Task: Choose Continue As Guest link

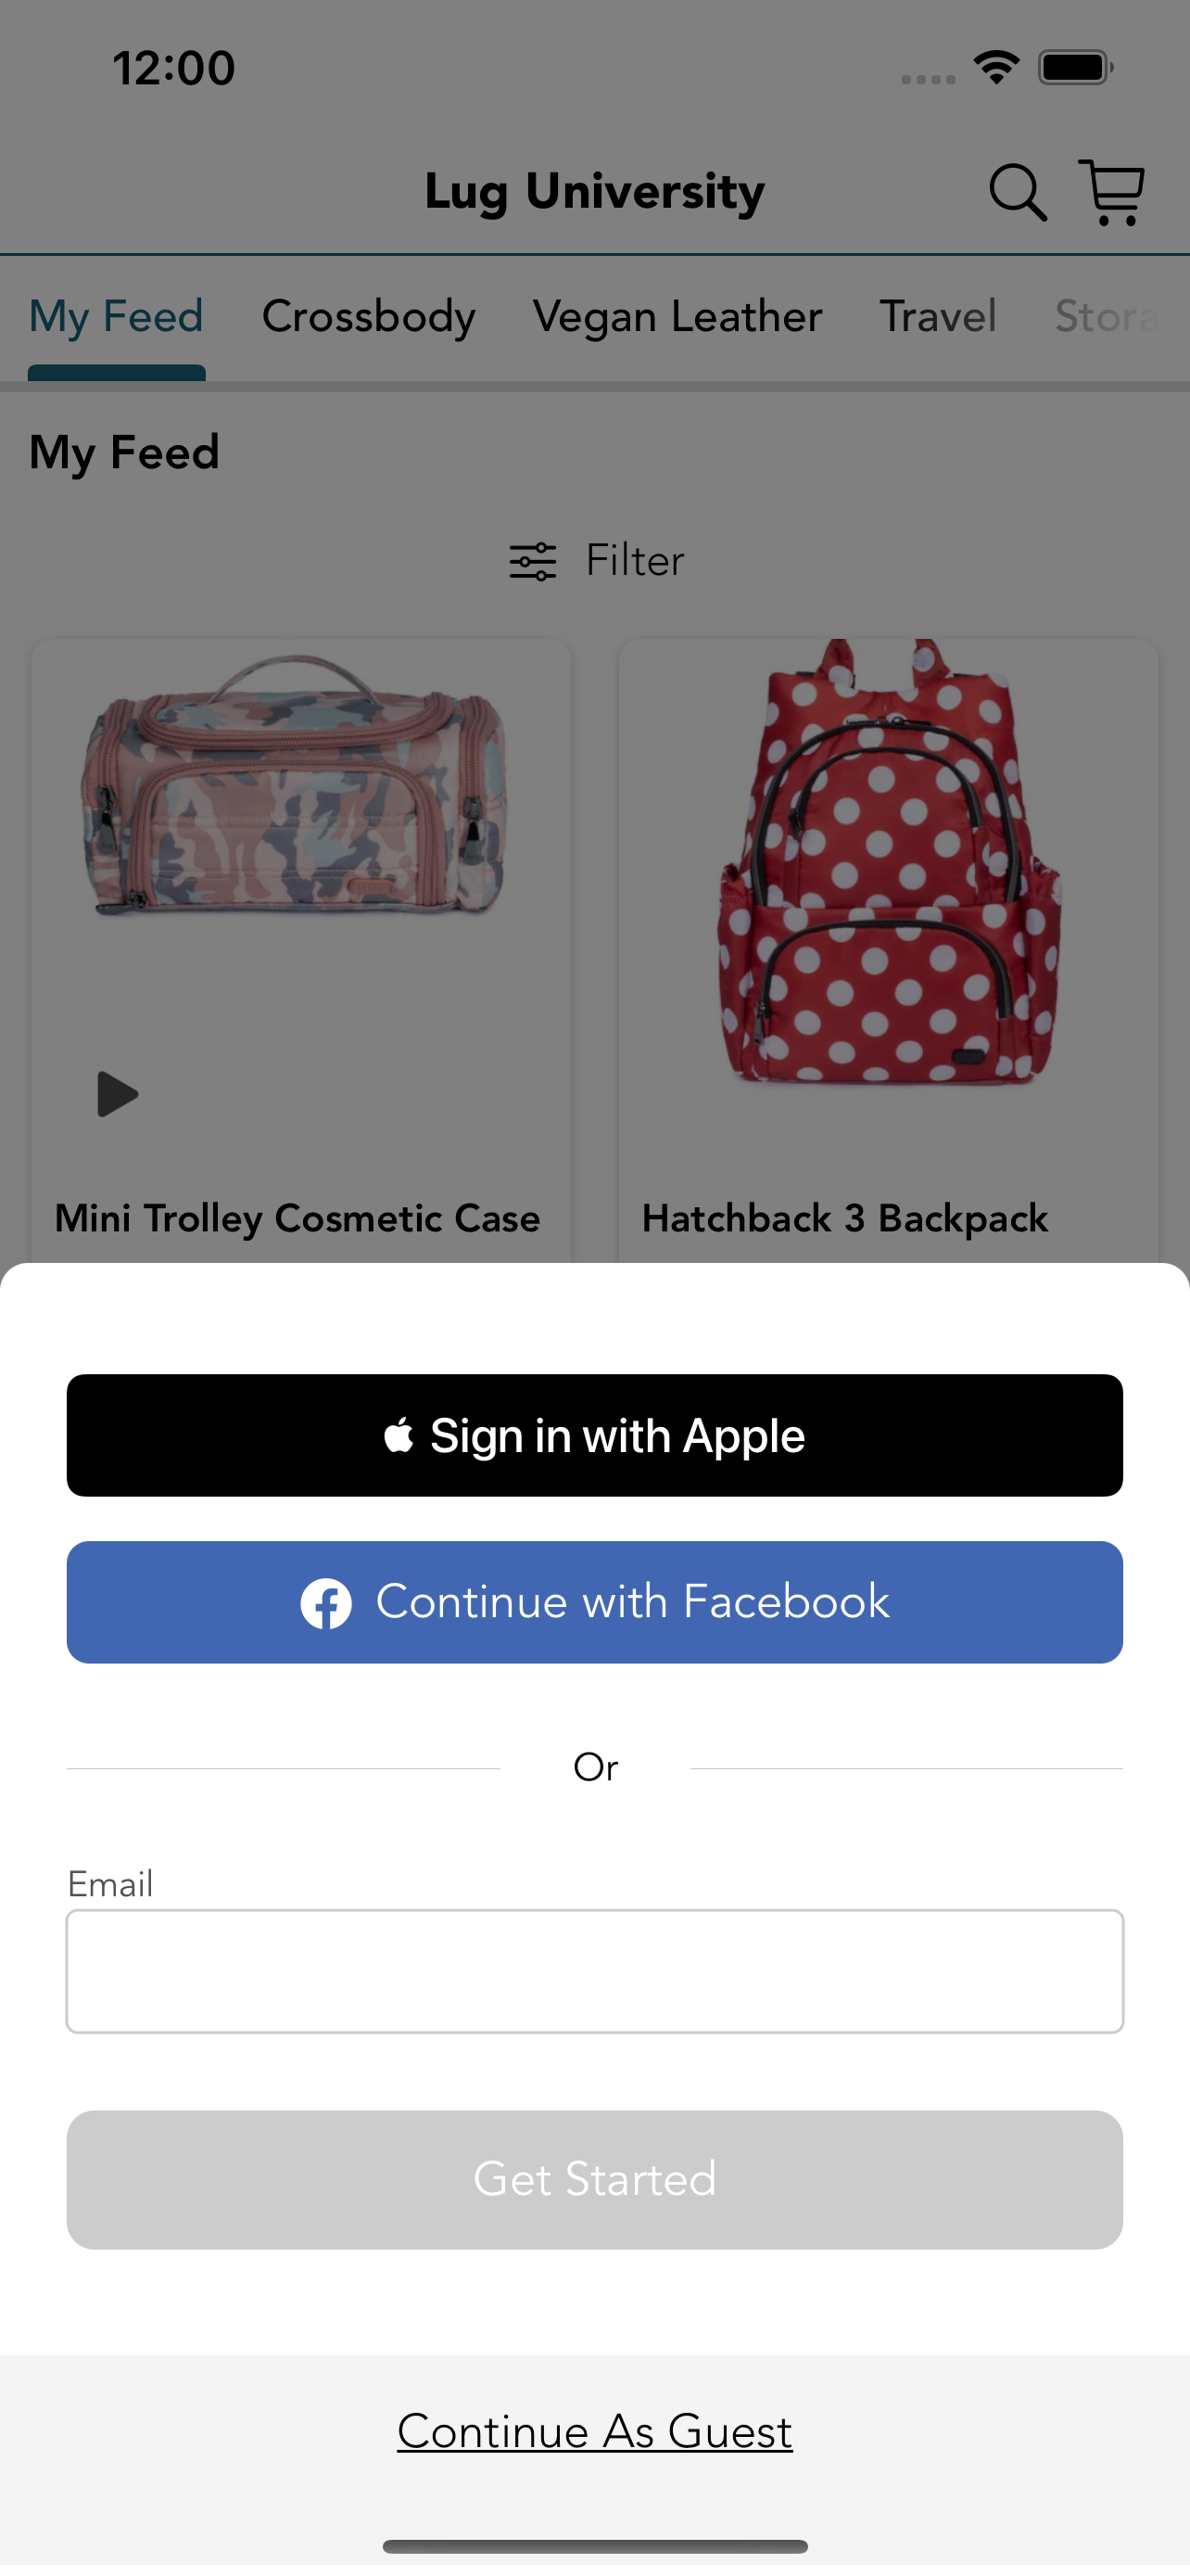Action: [x=594, y=2431]
